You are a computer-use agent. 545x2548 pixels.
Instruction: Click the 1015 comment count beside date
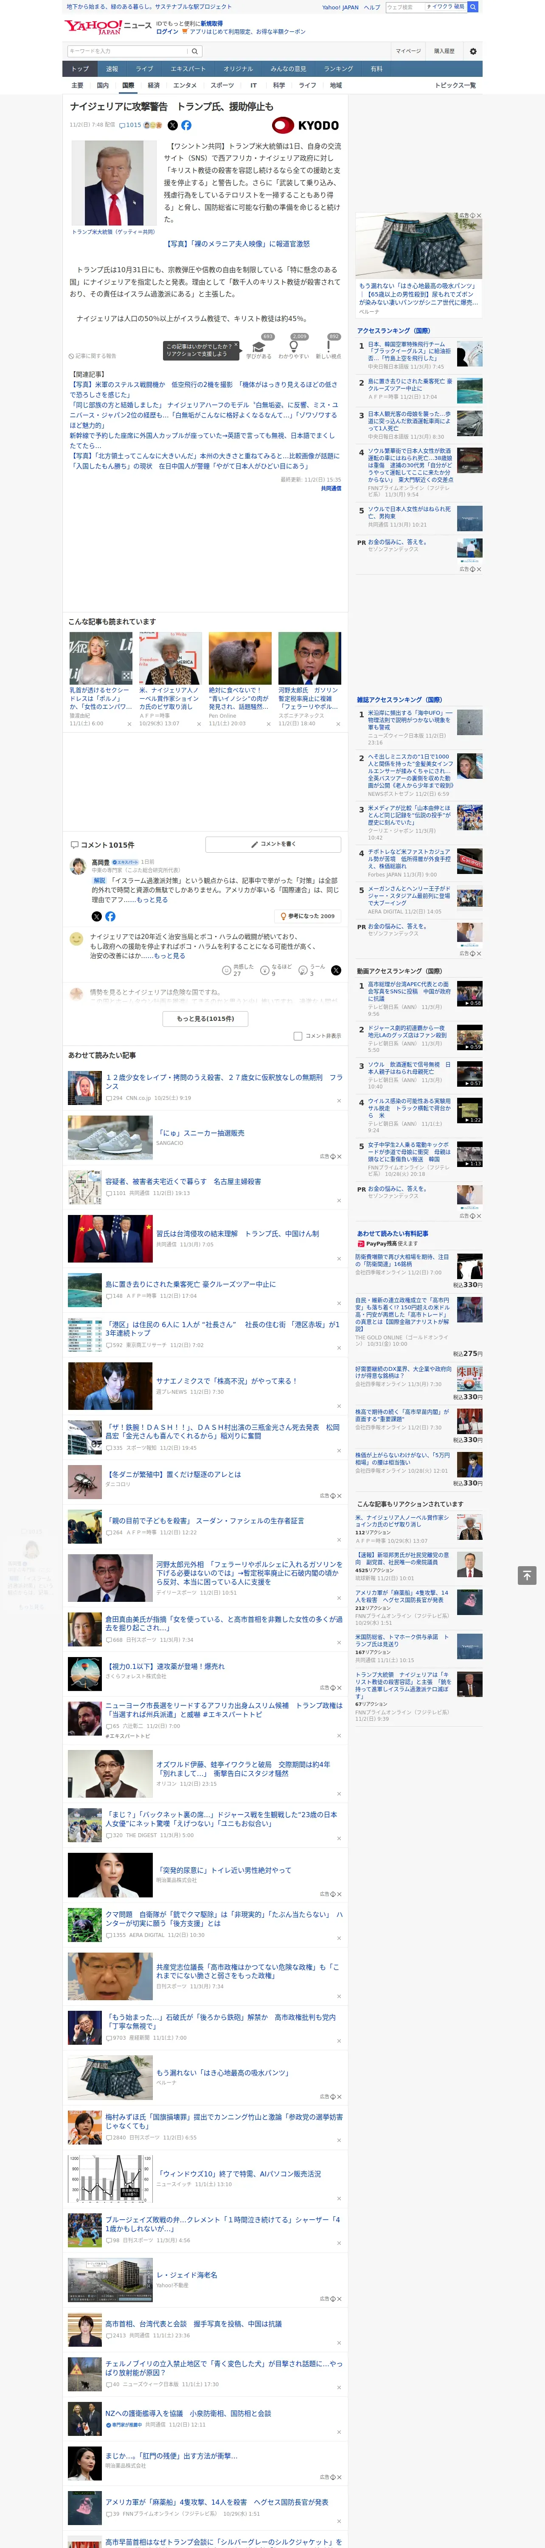(131, 126)
